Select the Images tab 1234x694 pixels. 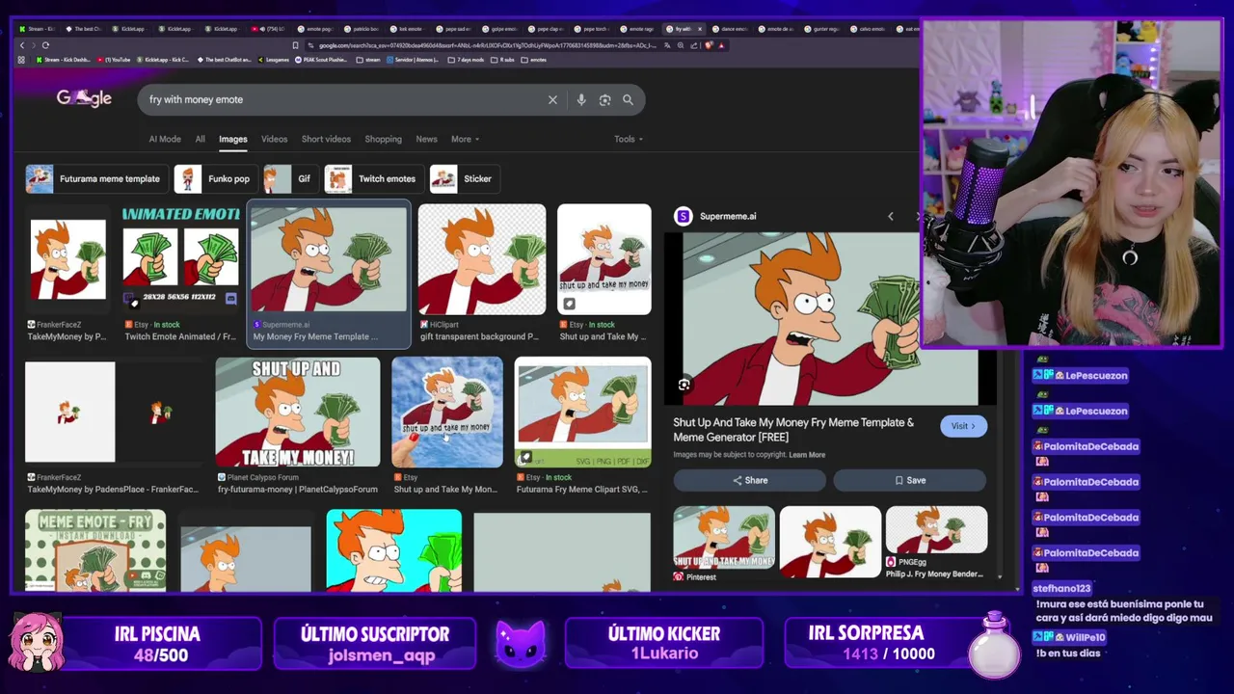233,139
